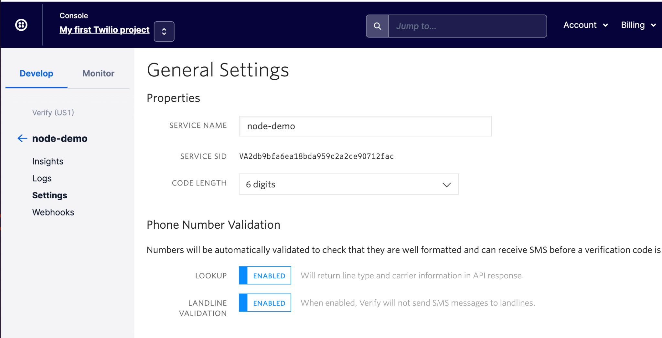Open My first Twilio project link
This screenshot has width=662, height=338.
(104, 30)
